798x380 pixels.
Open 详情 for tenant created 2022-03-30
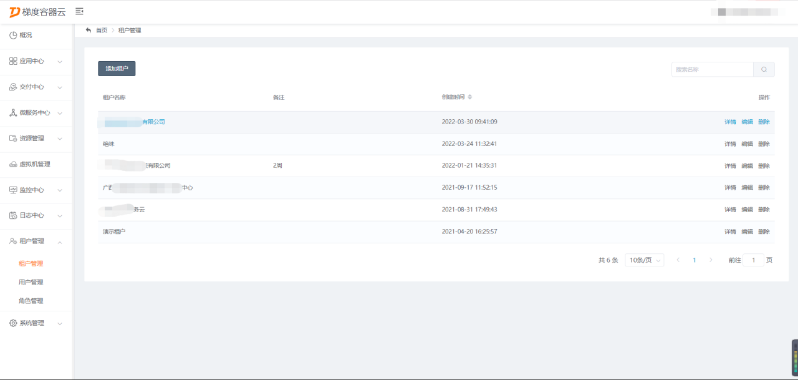(x=730, y=122)
